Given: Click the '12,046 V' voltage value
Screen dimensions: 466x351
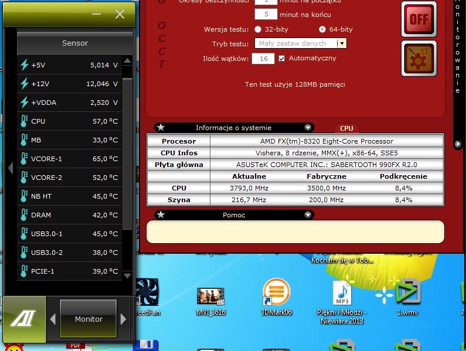Looking at the screenshot, I should (102, 84).
